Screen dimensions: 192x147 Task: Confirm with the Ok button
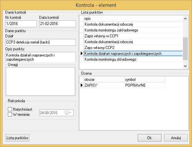(x=149, y=138)
